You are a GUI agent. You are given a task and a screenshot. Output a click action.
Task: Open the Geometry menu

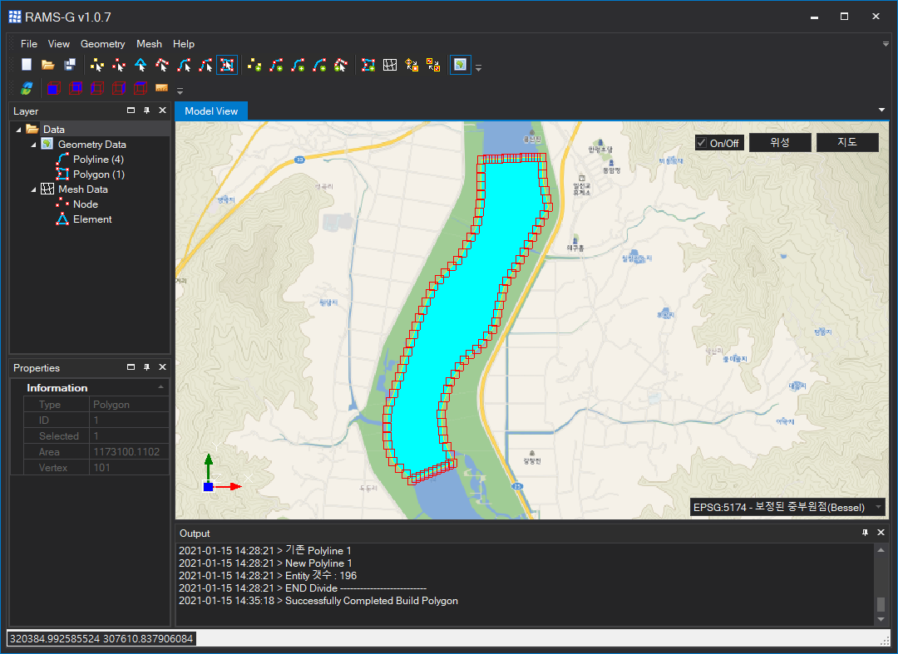[102, 44]
